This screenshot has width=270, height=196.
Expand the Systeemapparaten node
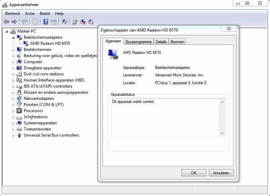coord(13,123)
